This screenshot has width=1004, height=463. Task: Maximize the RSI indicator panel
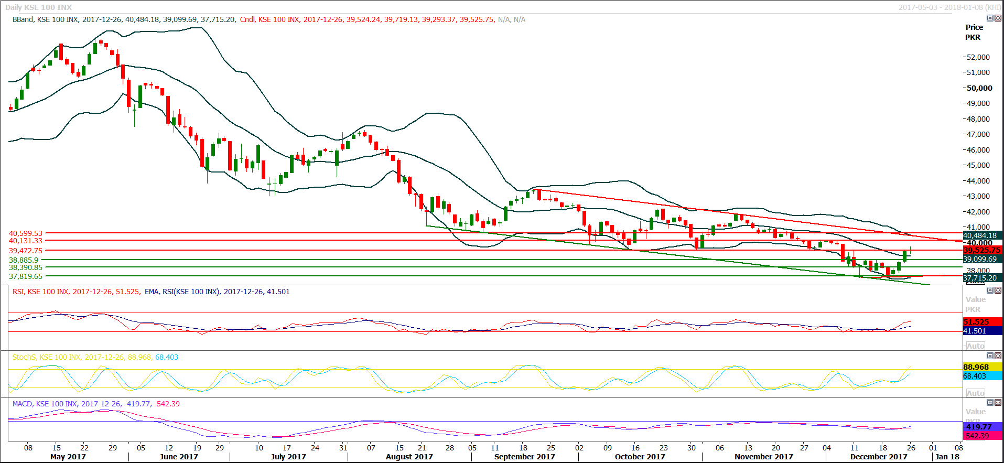pos(990,290)
